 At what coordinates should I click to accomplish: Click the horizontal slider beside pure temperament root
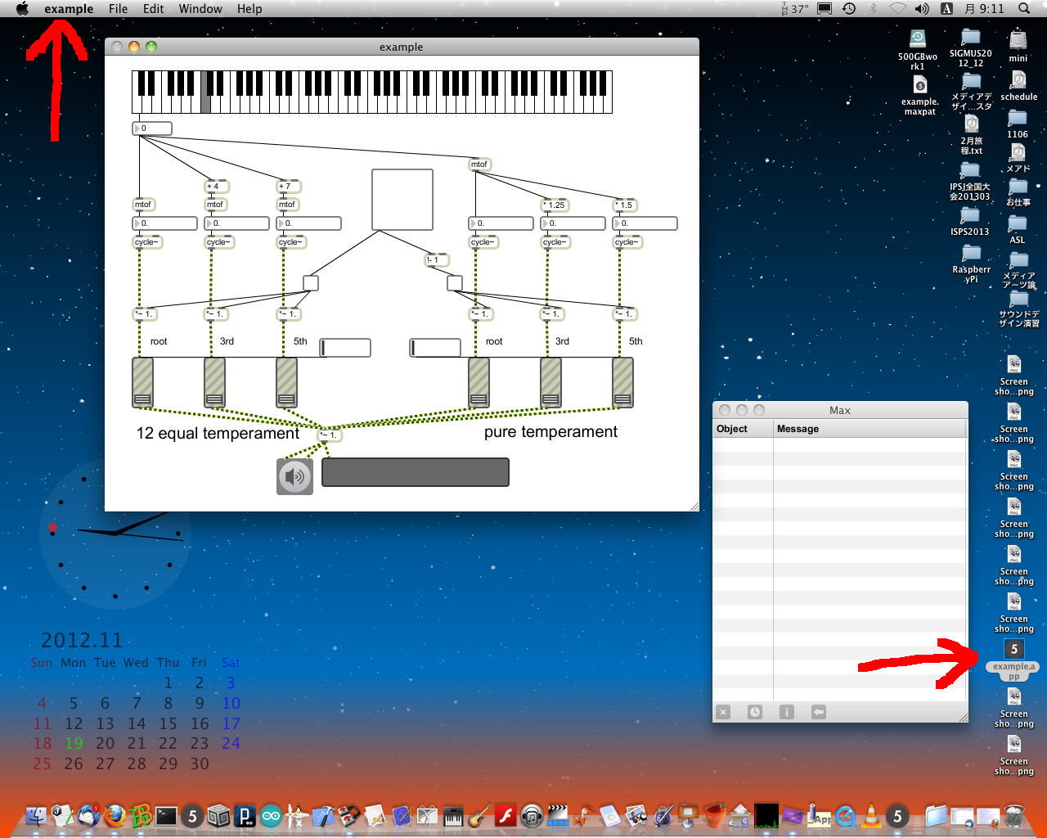(x=435, y=348)
